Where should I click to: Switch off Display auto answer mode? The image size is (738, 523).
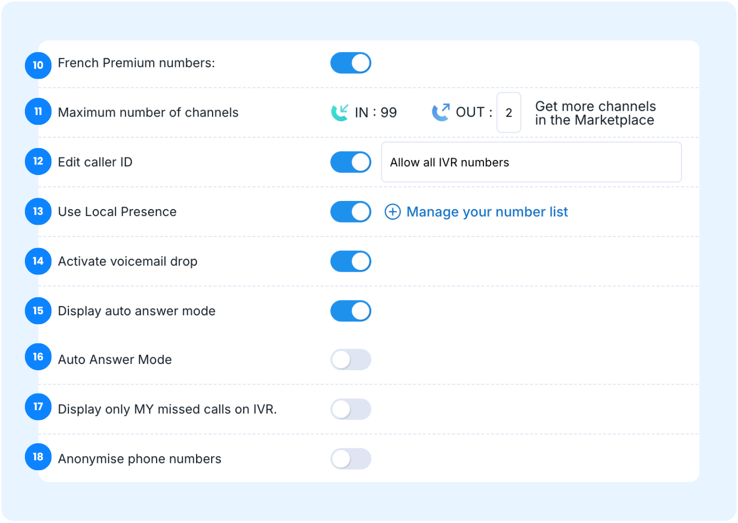[351, 311]
